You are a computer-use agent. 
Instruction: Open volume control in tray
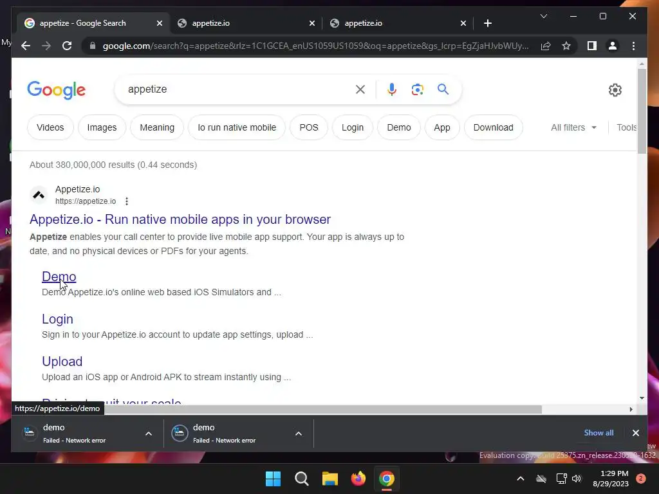coord(577,479)
